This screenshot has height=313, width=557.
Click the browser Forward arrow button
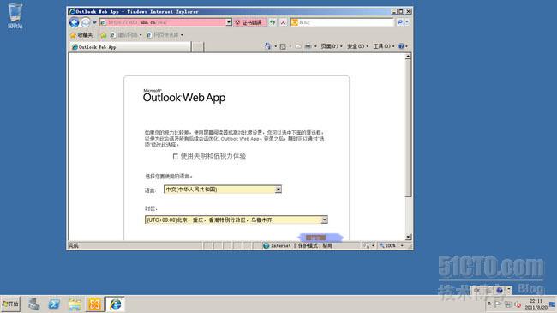tap(86, 23)
